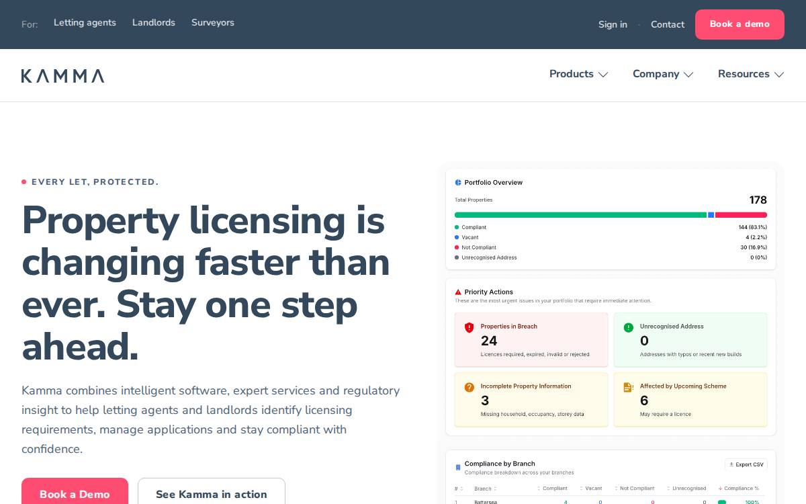
Task: Open the Letting agents page
Action: tap(85, 23)
